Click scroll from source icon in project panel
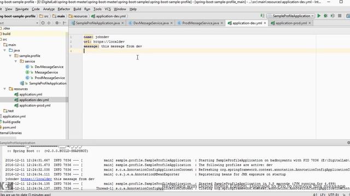Viewport: 350px width, 196px height. pyautogui.click(x=43, y=23)
